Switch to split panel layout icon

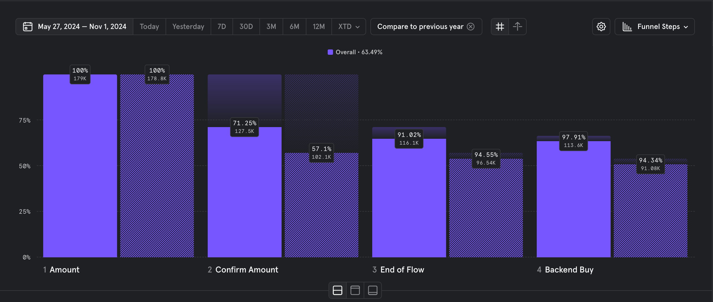[x=337, y=290]
